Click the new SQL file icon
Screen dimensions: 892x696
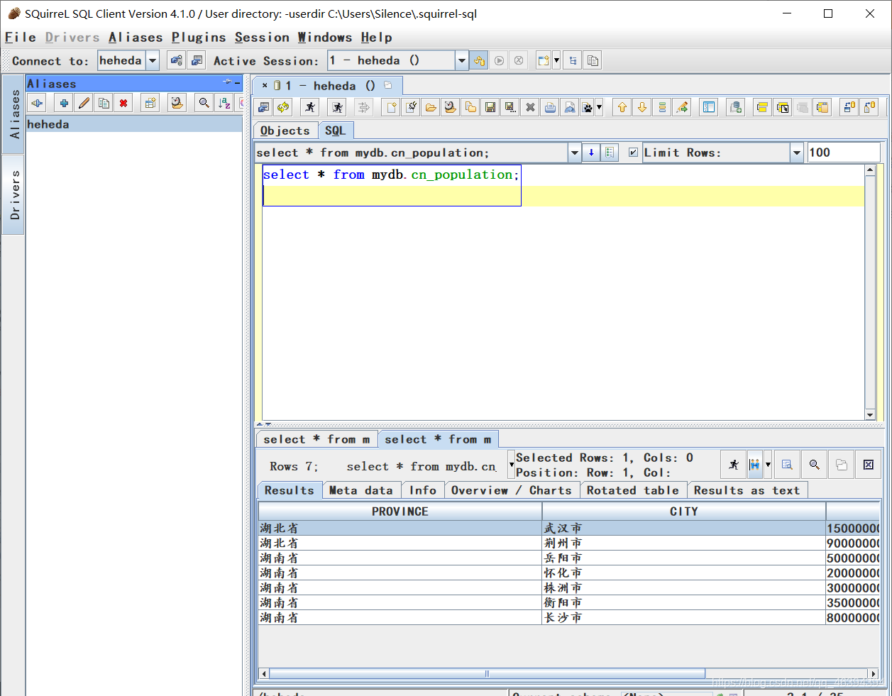pyautogui.click(x=391, y=107)
